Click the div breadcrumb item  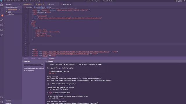50,7
